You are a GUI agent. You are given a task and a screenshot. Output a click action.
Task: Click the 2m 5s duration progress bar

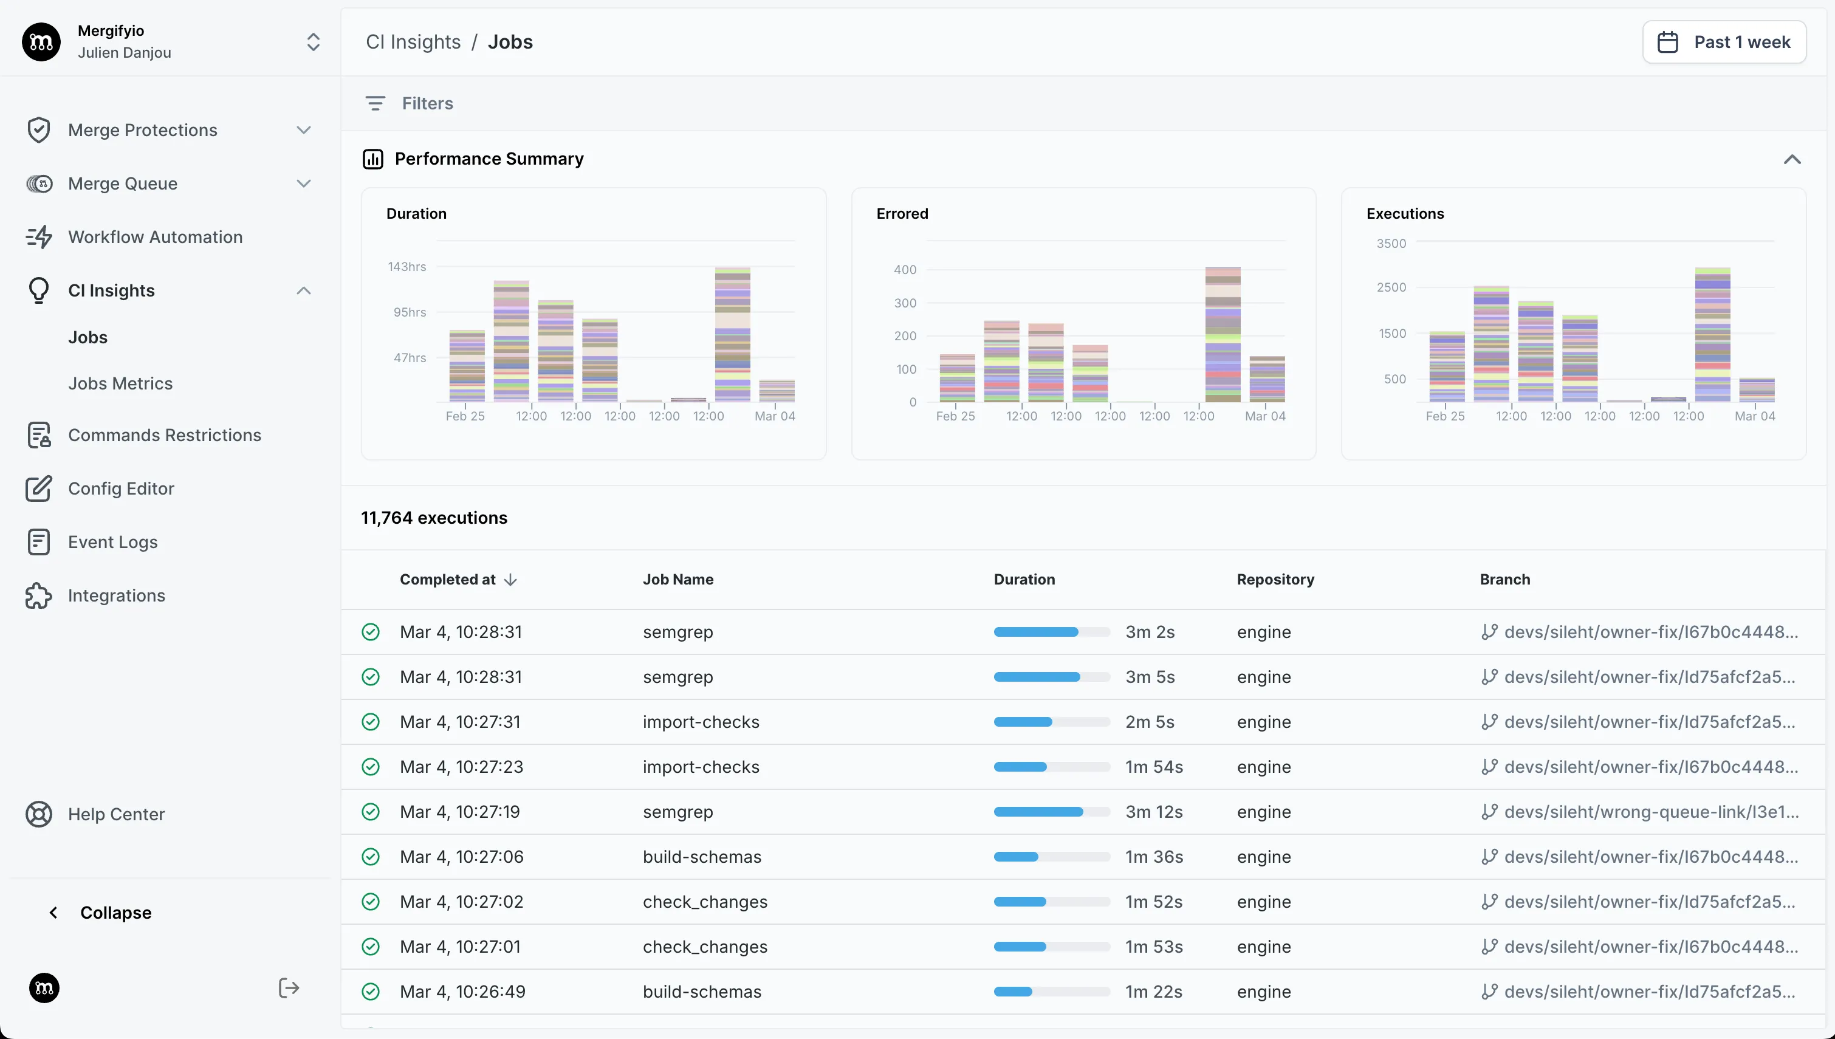pyautogui.click(x=1052, y=722)
